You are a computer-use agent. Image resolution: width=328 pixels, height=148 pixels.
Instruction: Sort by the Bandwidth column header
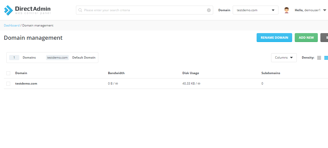[x=116, y=73]
